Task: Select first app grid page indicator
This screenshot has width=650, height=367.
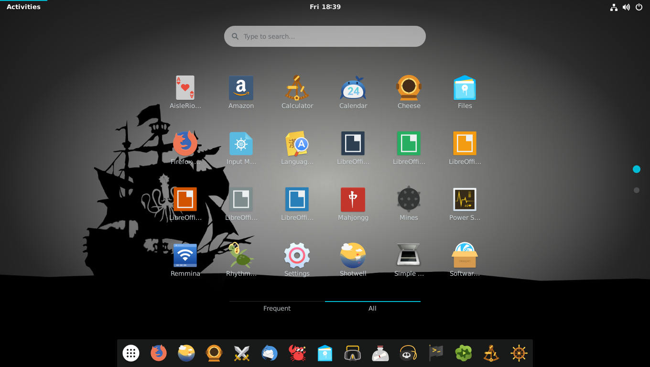Action: coord(636,169)
